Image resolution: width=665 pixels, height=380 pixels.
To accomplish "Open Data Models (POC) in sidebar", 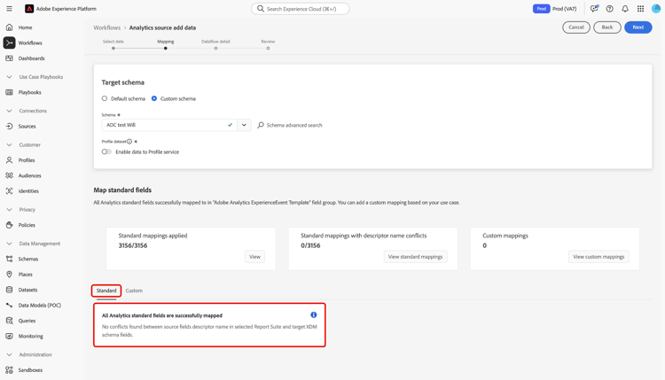I will [x=39, y=305].
